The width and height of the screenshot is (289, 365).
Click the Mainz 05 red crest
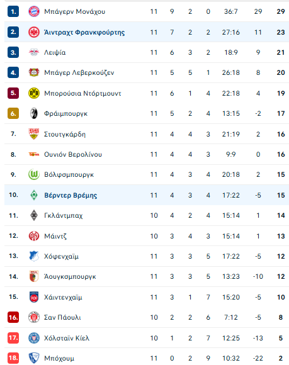coord(34,236)
